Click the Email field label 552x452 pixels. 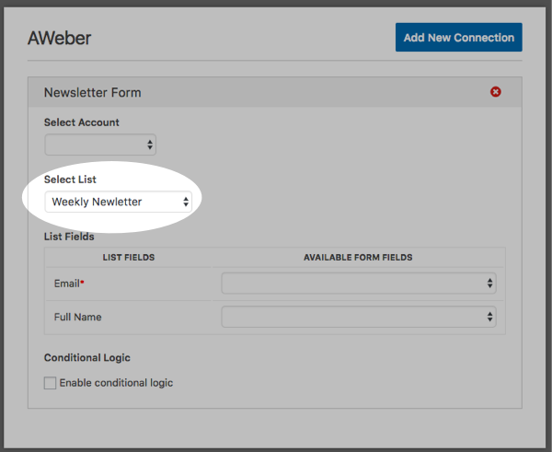coord(65,284)
